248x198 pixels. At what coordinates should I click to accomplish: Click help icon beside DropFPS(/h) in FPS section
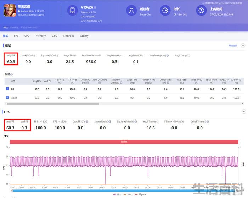pyautogui.click(x=87, y=121)
